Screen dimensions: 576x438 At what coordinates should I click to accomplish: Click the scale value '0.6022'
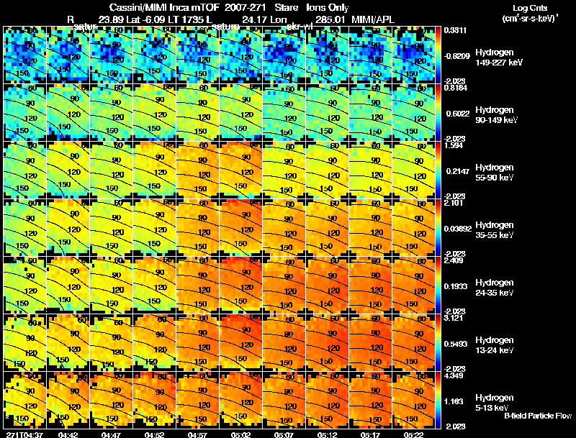pos(458,114)
